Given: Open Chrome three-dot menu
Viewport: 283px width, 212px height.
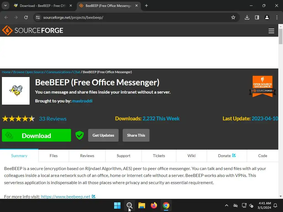Looking at the screenshot, I should pos(277,17).
